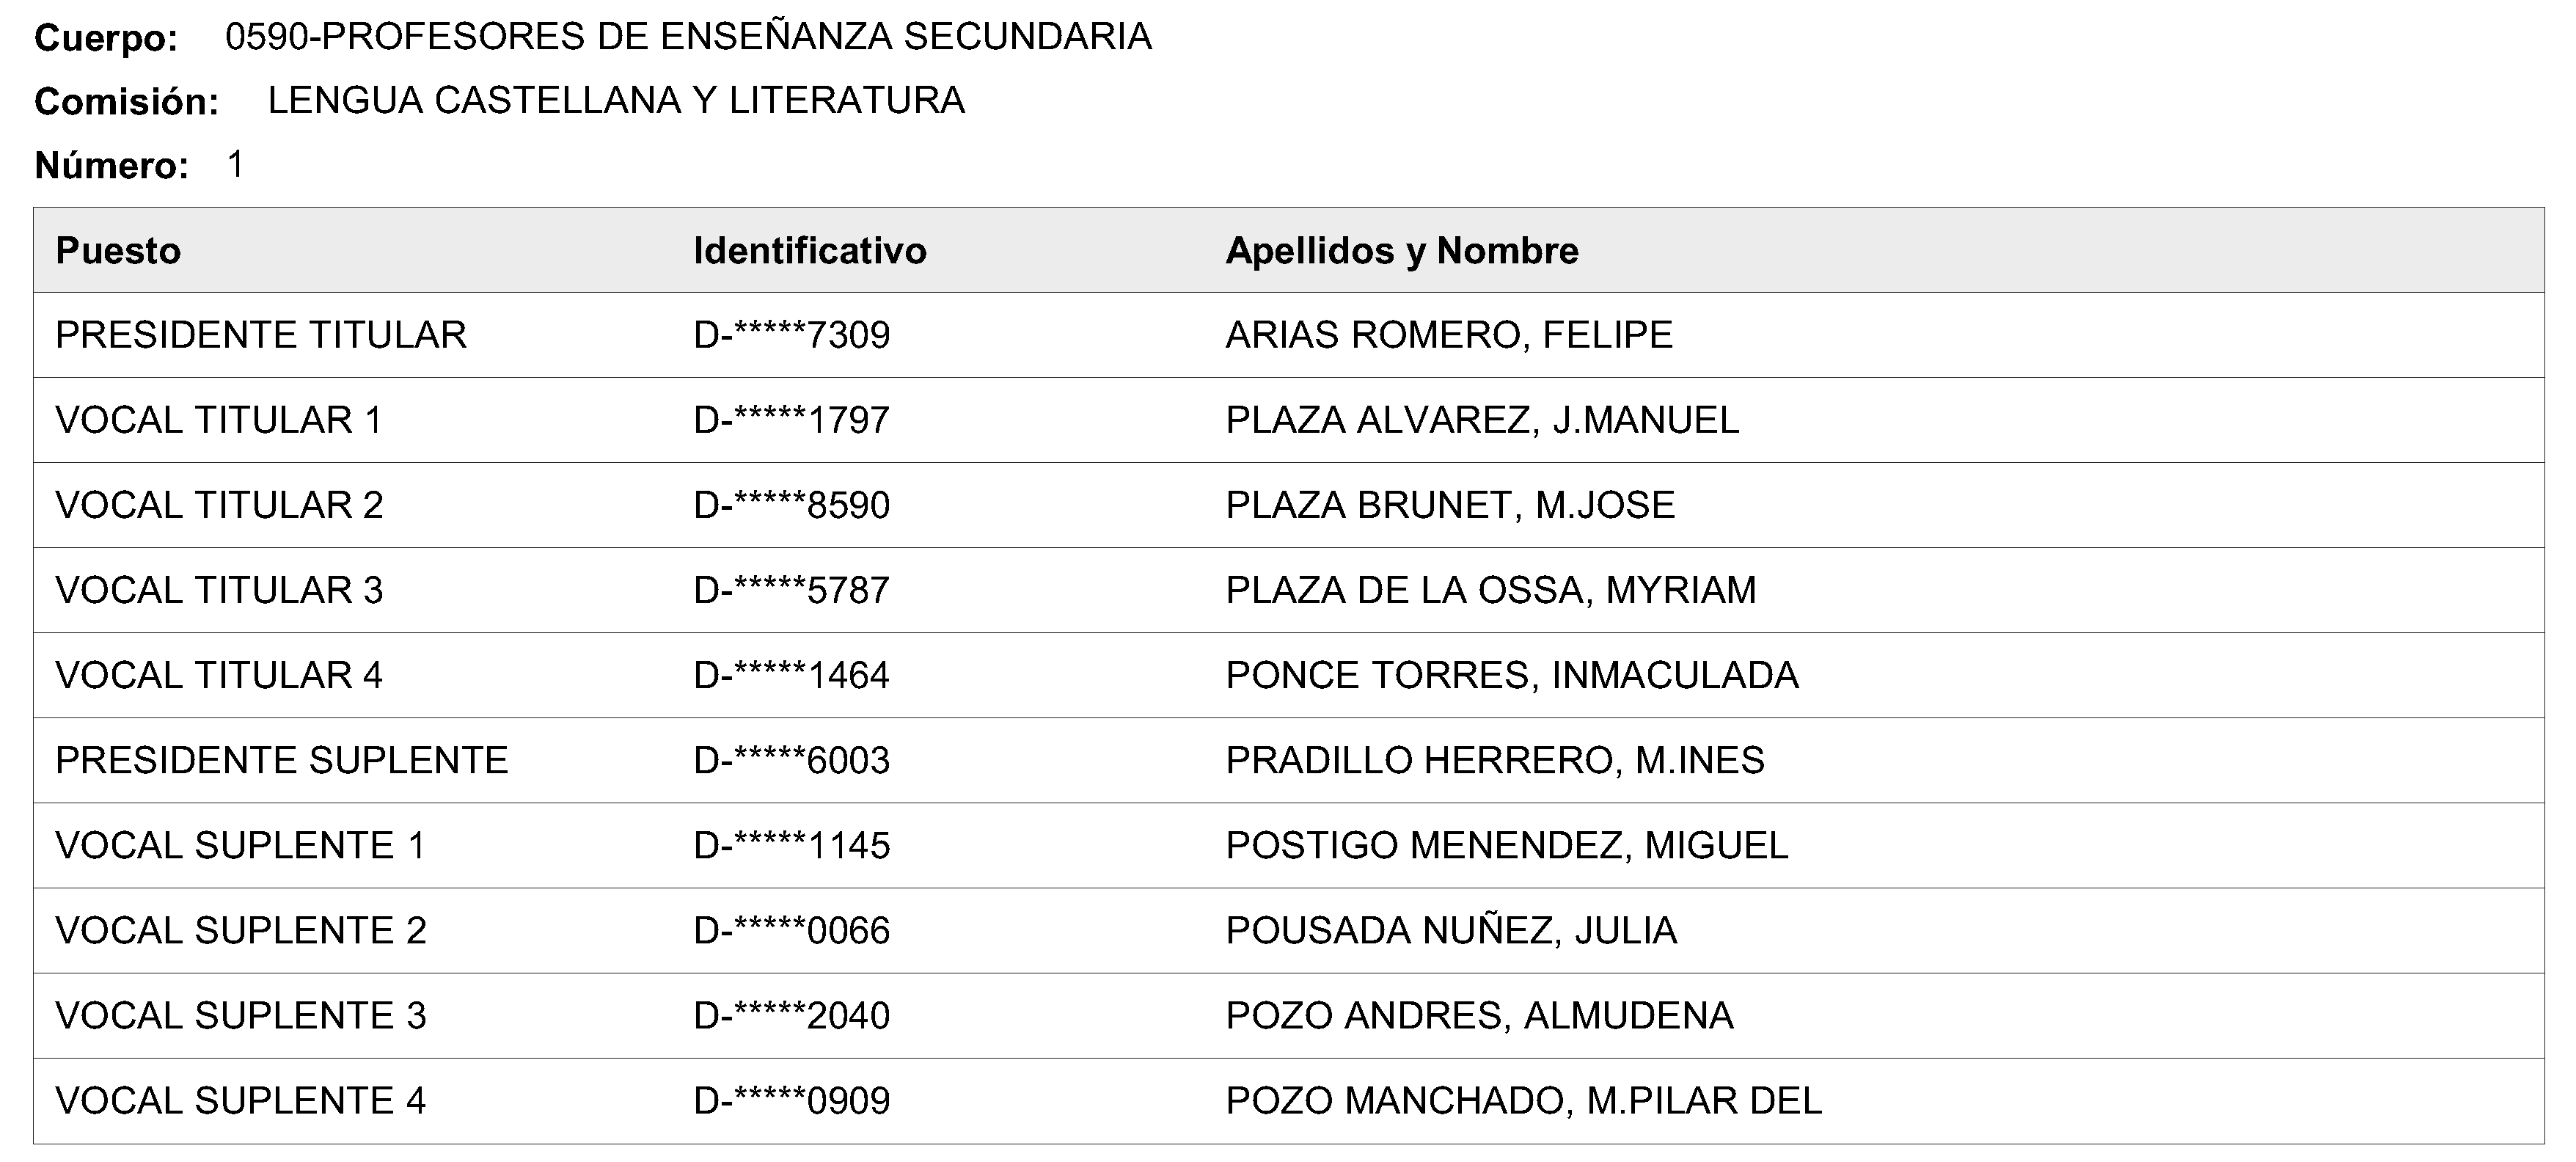
Task: Select the PRESIDENTE SUPLENTE cell
Action: [282, 760]
